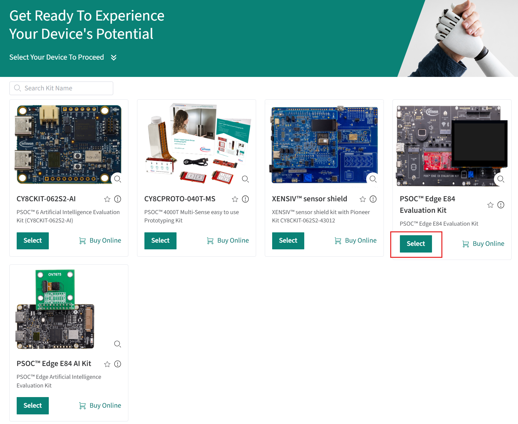Open info icon for CY8CPROTO-040T-MS
Screen dimensions: 518x424
click(246, 199)
